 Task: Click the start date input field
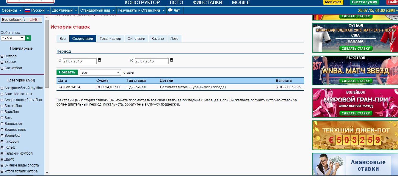(79, 61)
